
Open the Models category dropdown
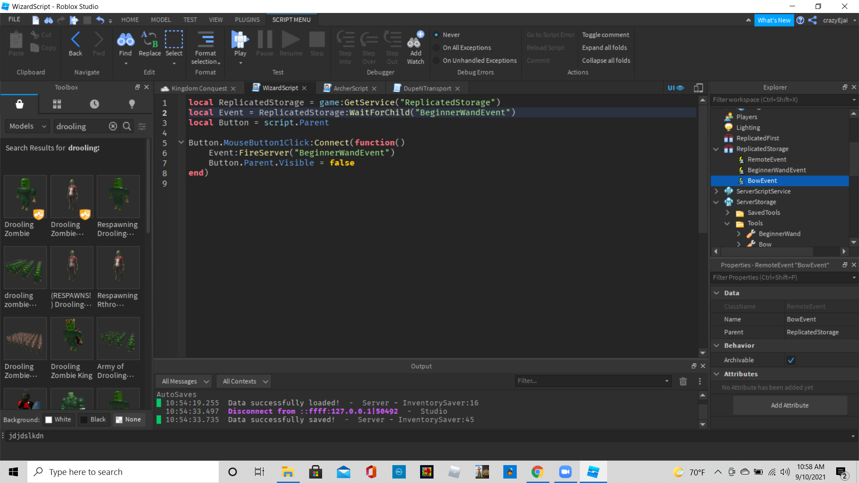coord(27,127)
